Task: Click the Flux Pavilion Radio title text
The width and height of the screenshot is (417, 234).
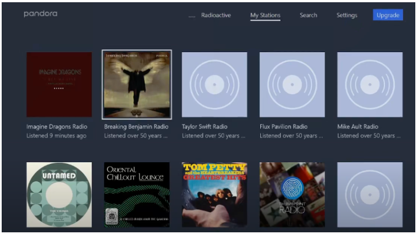Action: [283, 127]
